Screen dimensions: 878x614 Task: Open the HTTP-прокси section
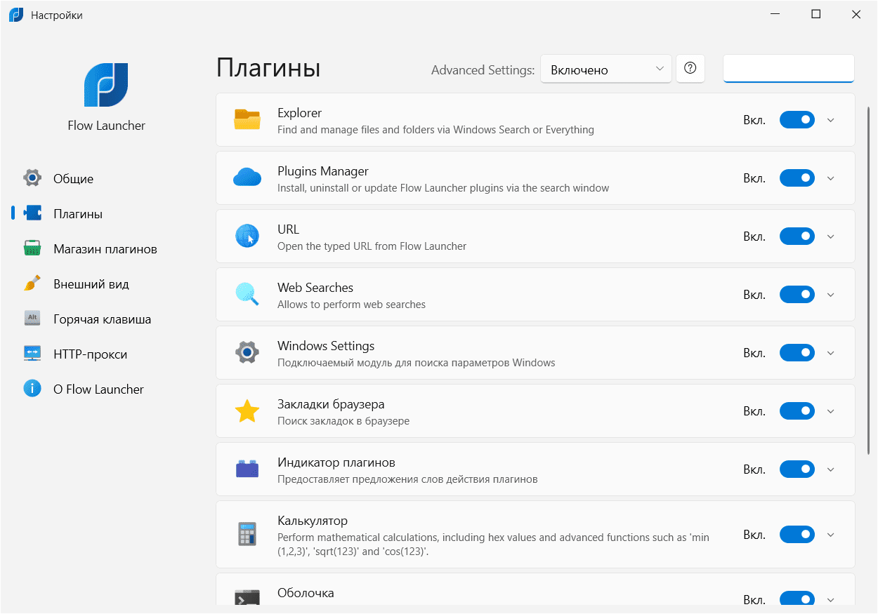105,354
